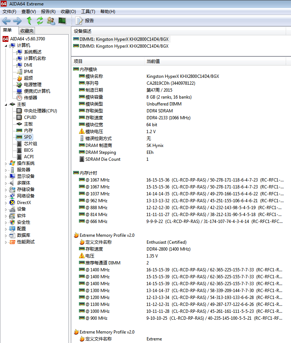Click the 安全性 shield icon

(12, 222)
